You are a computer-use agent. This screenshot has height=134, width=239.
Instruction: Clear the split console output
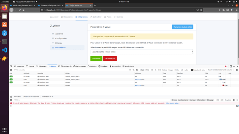point(11,100)
